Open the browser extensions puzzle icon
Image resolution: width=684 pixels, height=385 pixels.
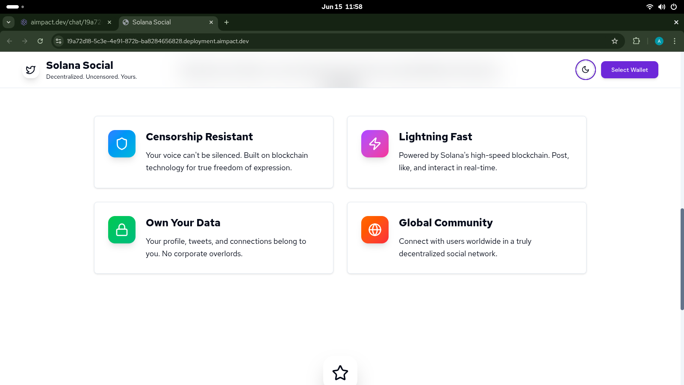637,41
